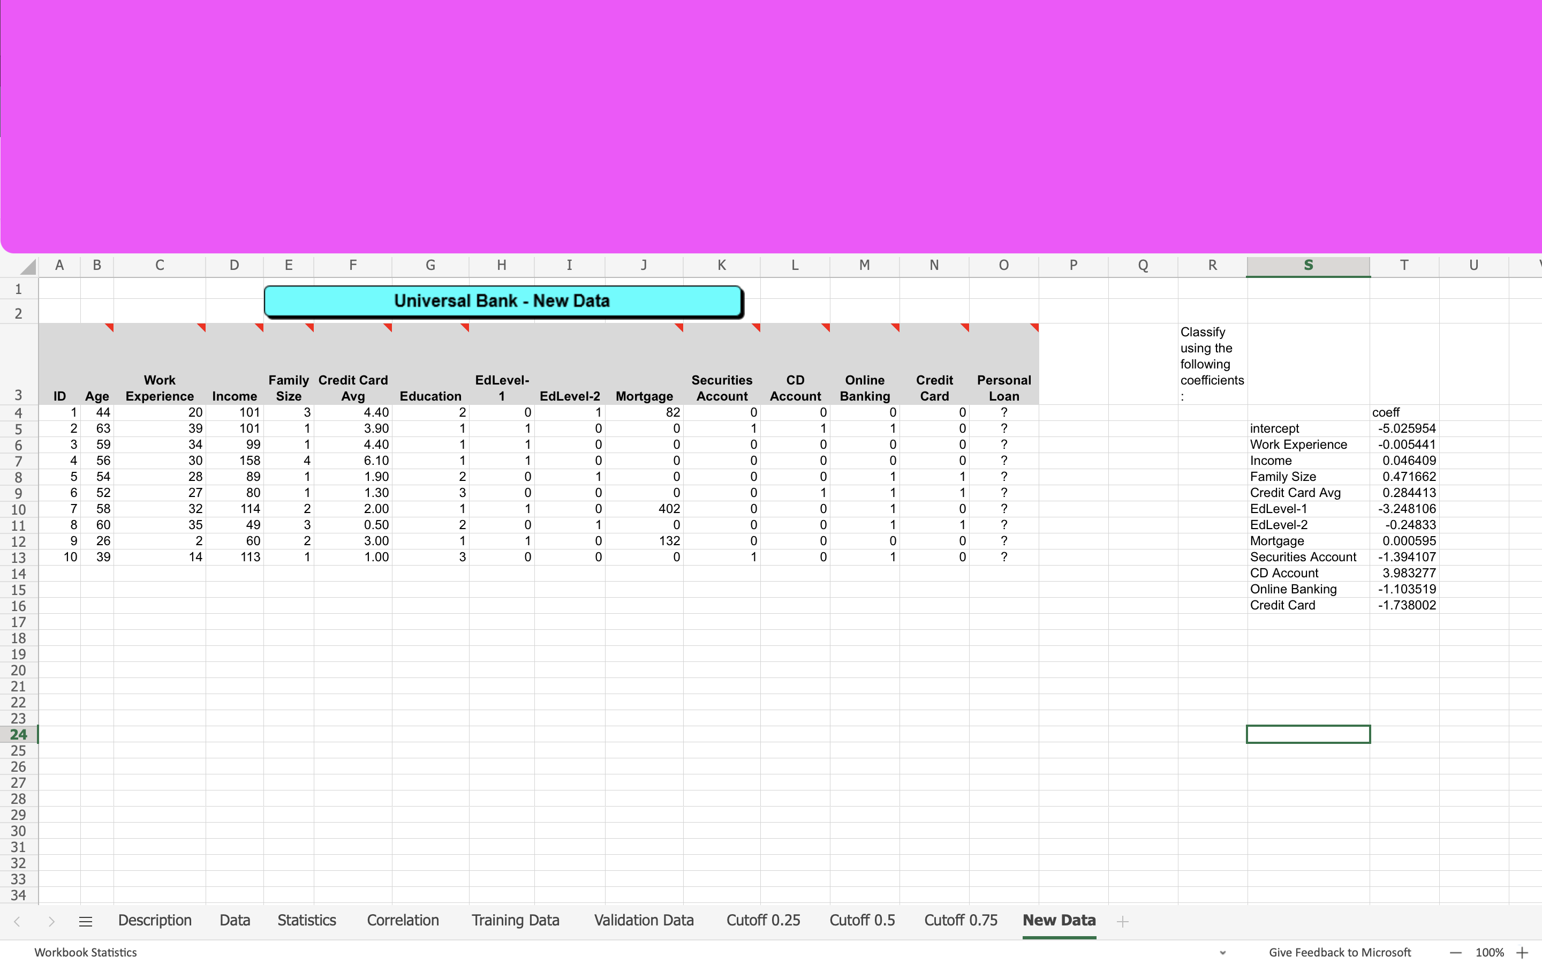
Task: Open the all sheets list icon
Action: pos(85,921)
